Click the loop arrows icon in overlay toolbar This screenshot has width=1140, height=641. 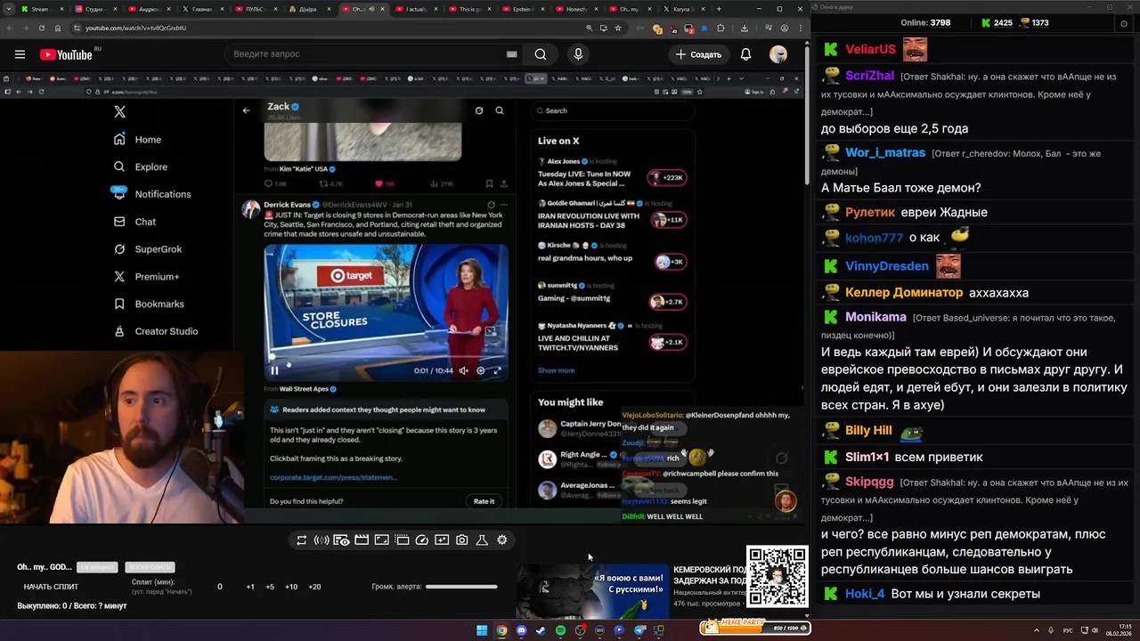coord(301,540)
